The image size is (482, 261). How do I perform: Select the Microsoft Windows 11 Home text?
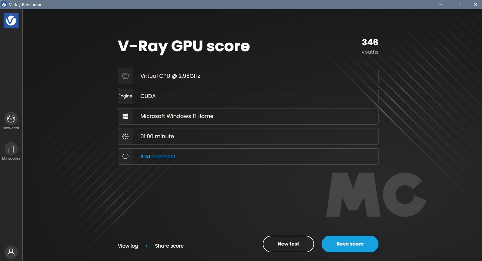coord(177,116)
